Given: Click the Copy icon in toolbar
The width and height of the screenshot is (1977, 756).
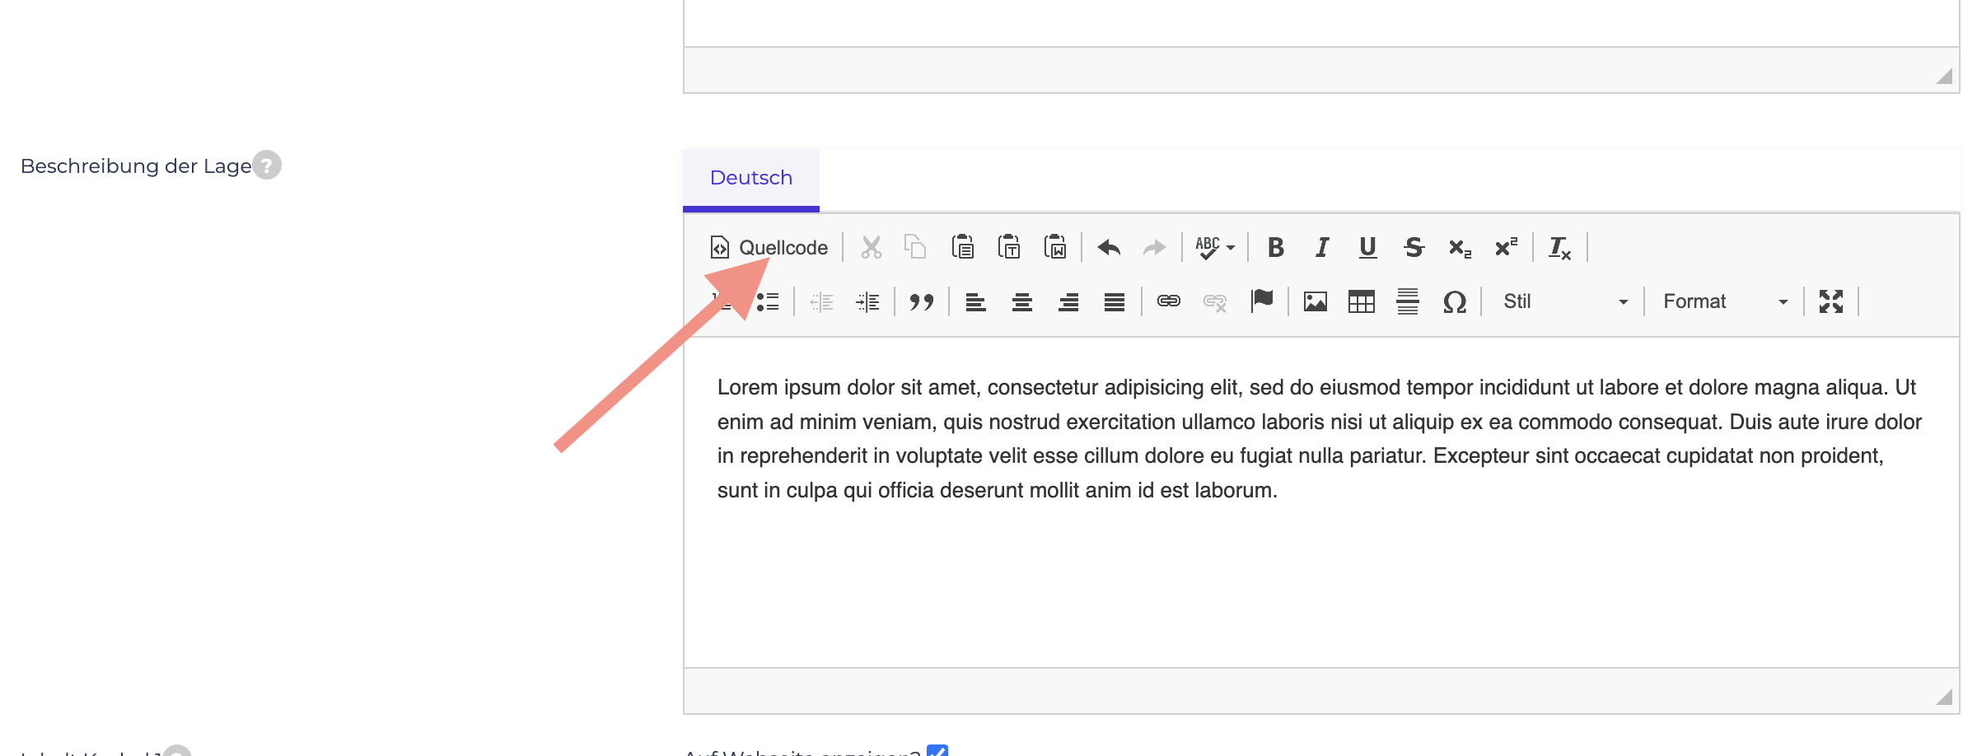Looking at the screenshot, I should [915, 247].
